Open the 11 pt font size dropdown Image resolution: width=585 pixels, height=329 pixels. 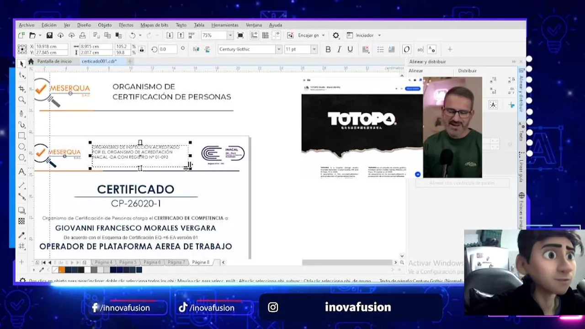(314, 49)
